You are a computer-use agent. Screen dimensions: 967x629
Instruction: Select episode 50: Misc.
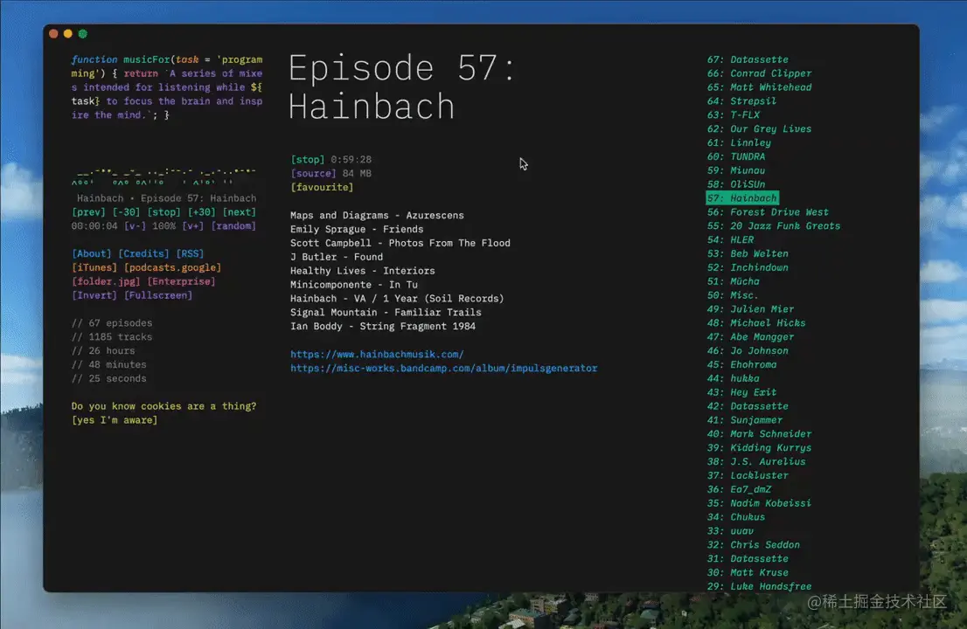(733, 295)
